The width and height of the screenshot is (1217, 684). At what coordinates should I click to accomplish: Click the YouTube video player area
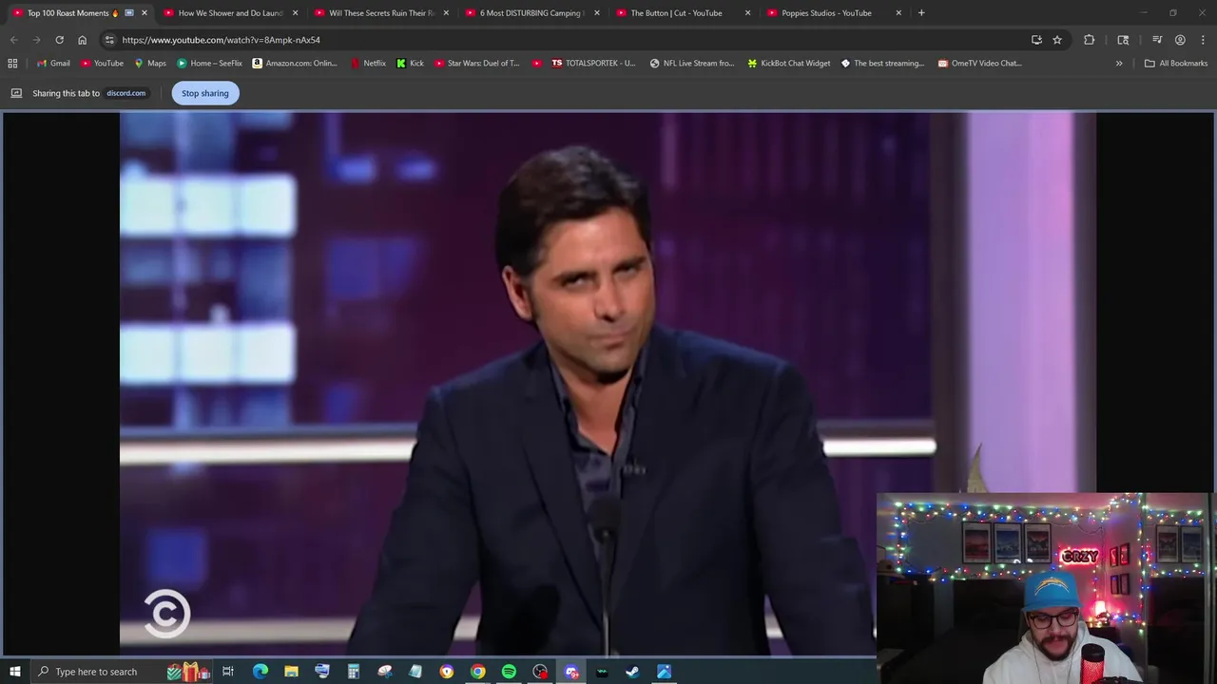[608, 384]
